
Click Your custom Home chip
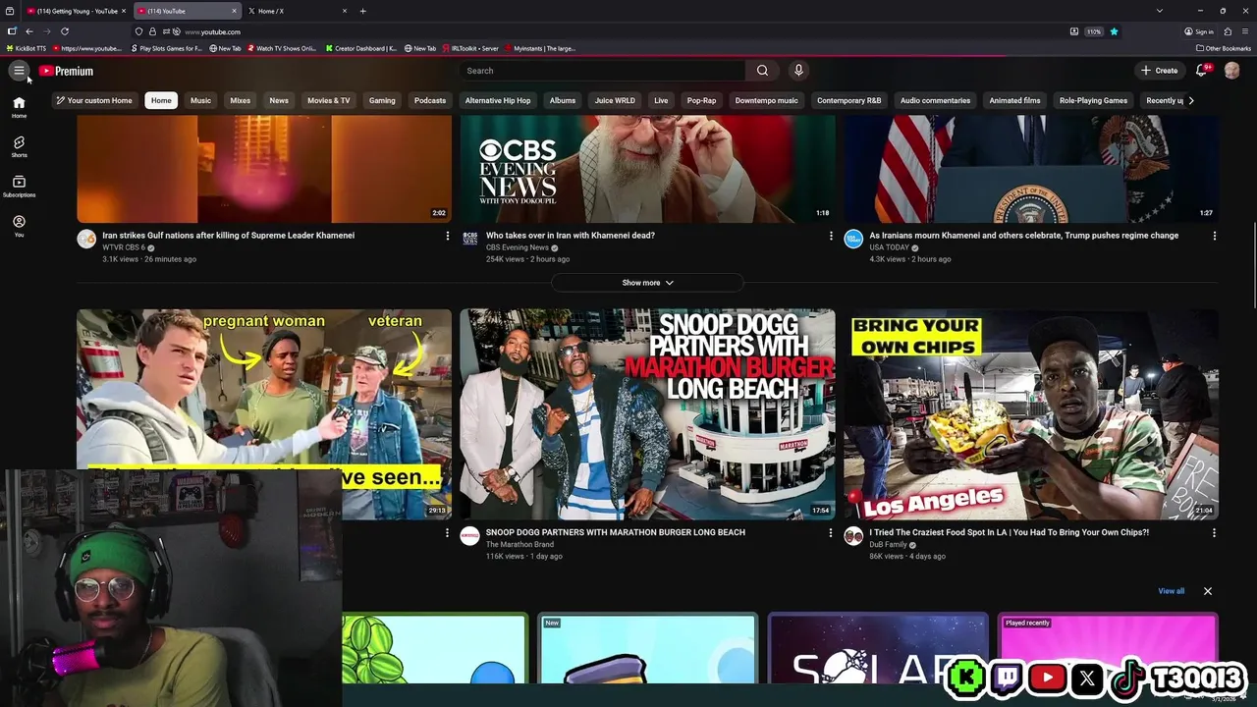pyautogui.click(x=94, y=100)
